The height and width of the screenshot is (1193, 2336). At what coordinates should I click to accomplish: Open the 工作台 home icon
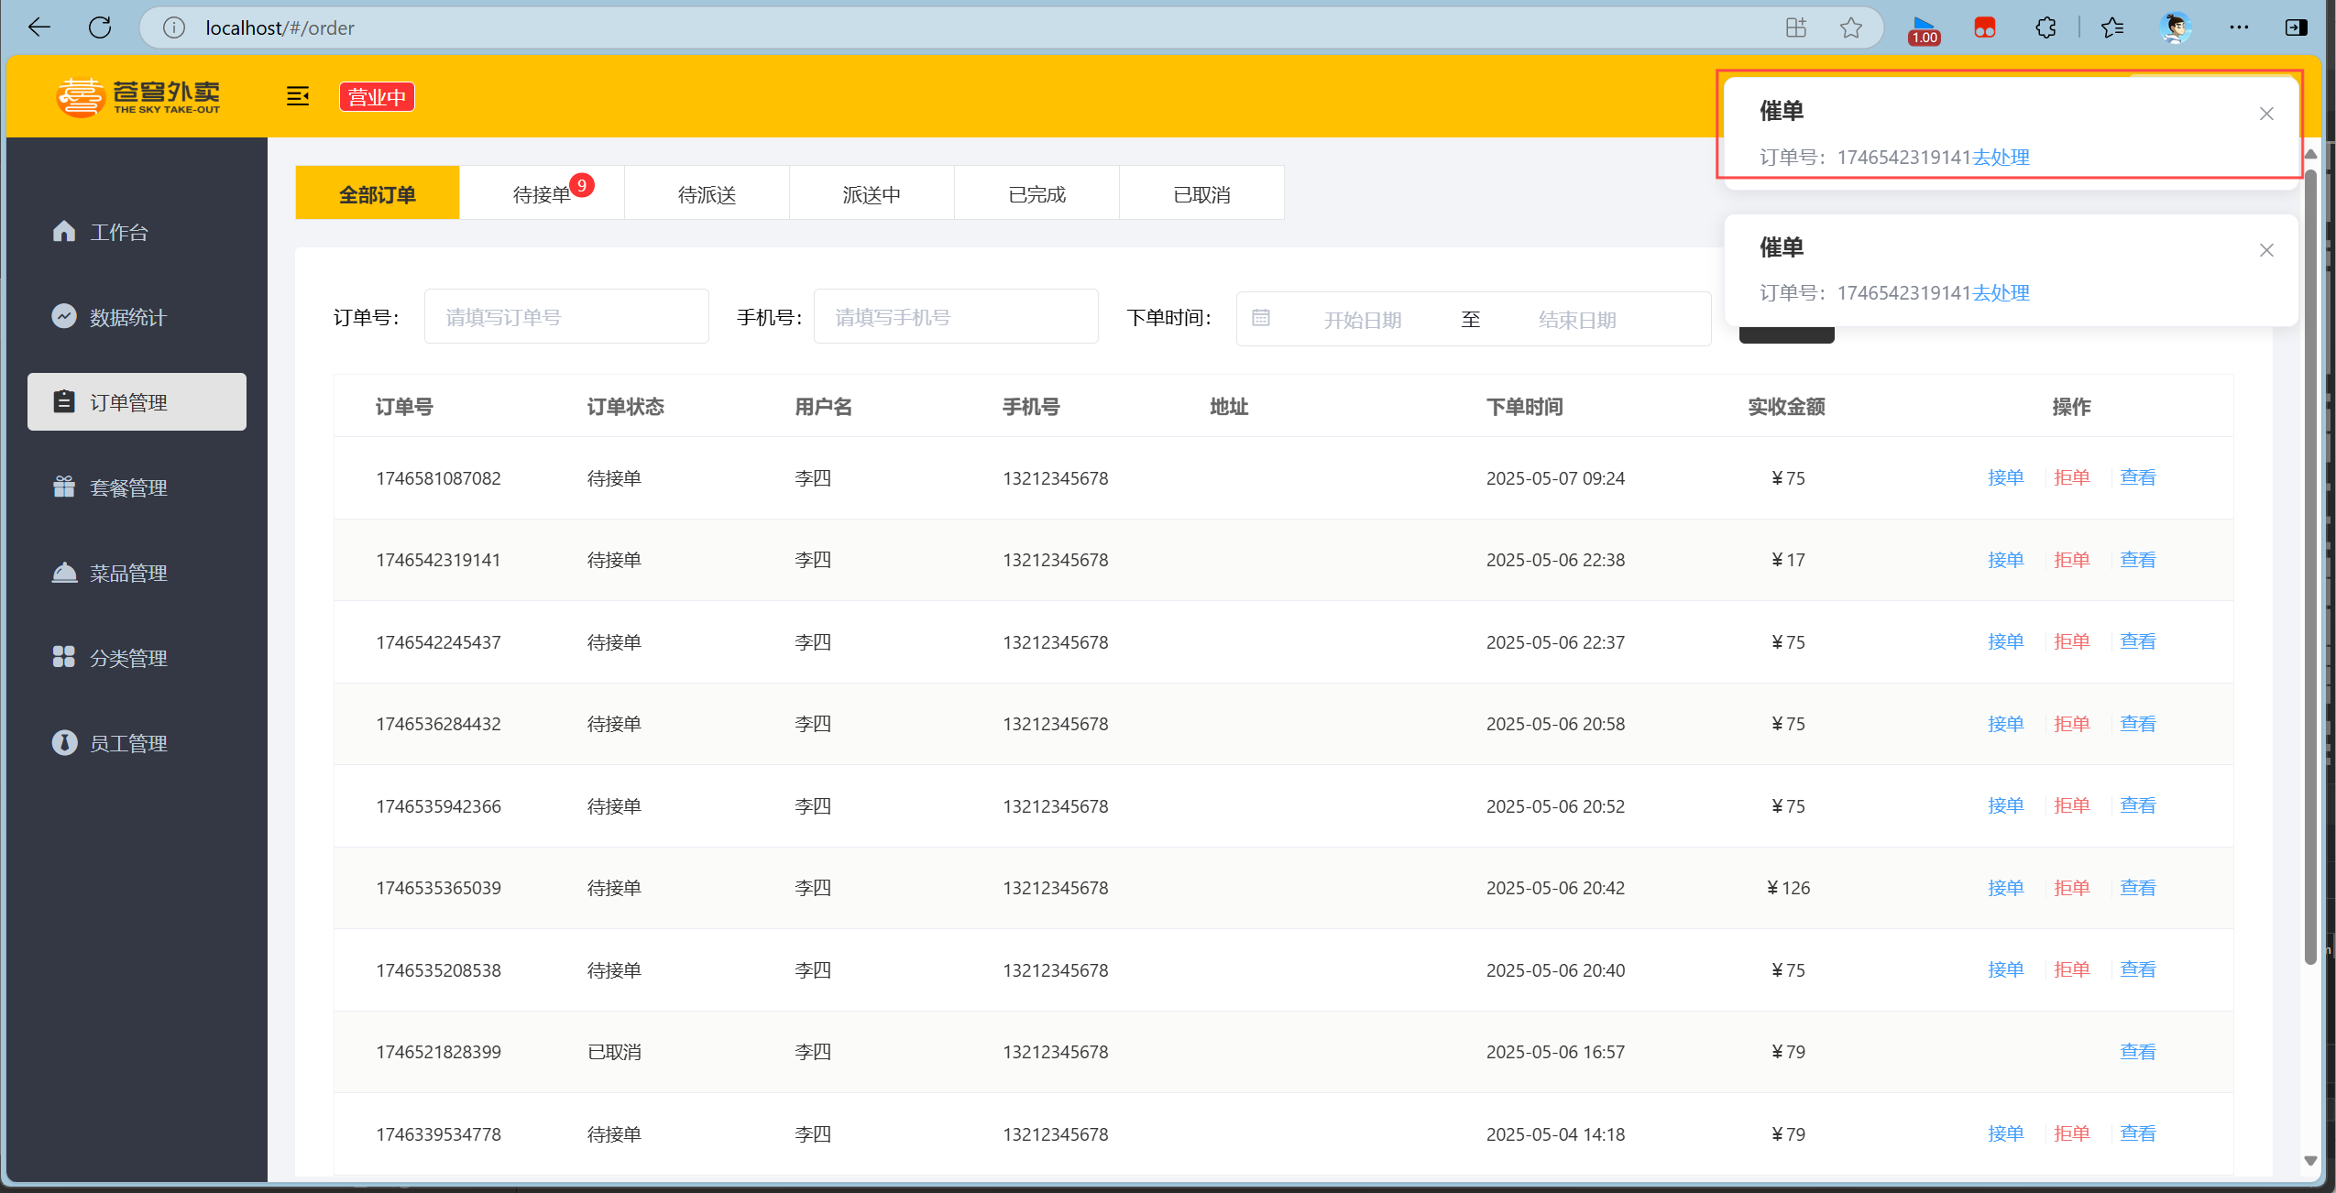point(63,231)
